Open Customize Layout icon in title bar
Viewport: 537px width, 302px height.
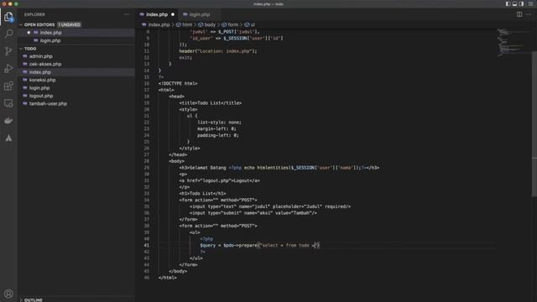530,3
